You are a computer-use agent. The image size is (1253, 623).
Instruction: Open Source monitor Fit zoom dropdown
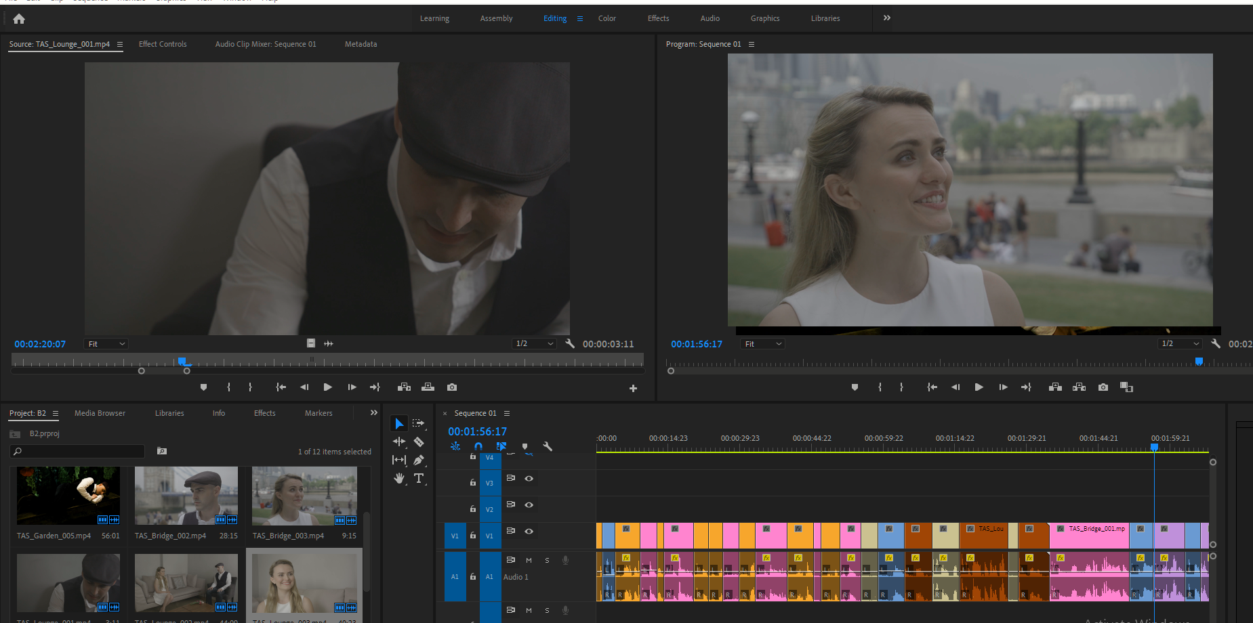point(106,344)
